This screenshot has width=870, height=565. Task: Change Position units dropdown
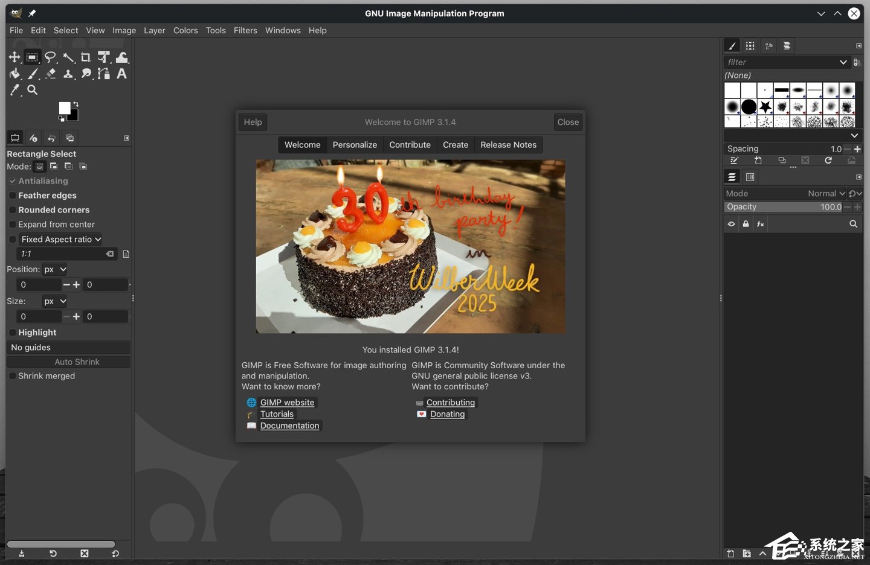click(54, 269)
